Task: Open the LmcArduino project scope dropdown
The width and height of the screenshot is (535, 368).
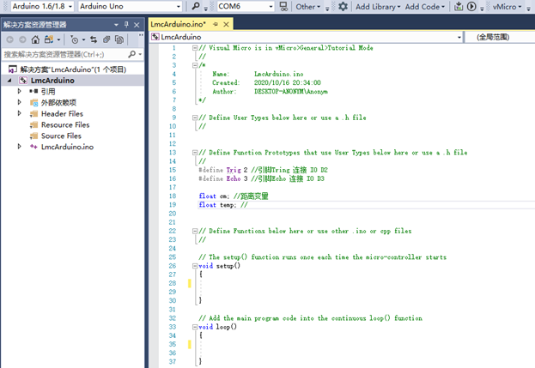Action: point(459,37)
